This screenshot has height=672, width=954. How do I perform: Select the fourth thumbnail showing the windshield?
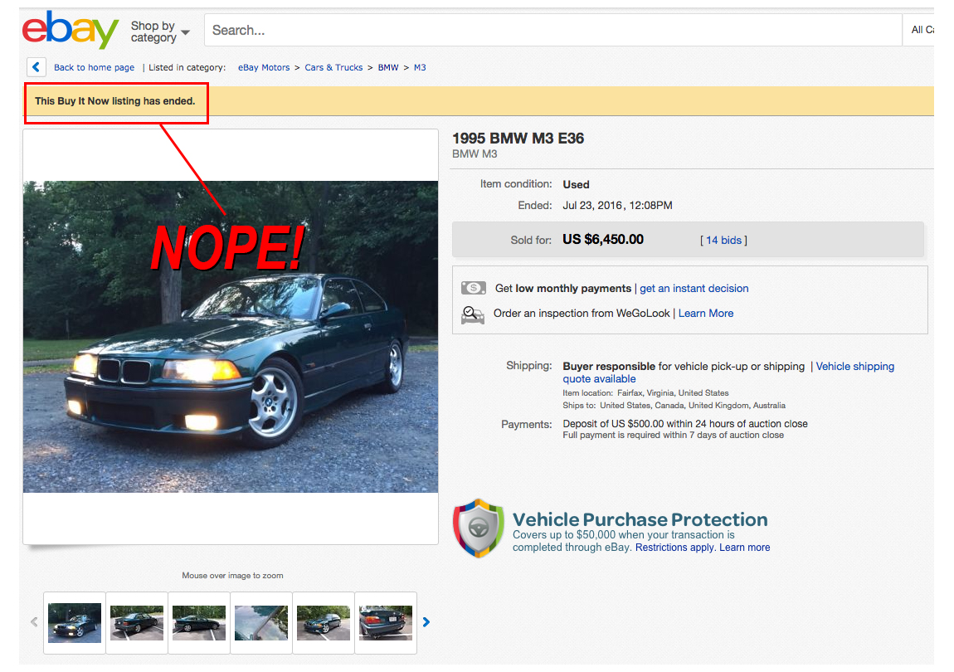click(x=261, y=622)
